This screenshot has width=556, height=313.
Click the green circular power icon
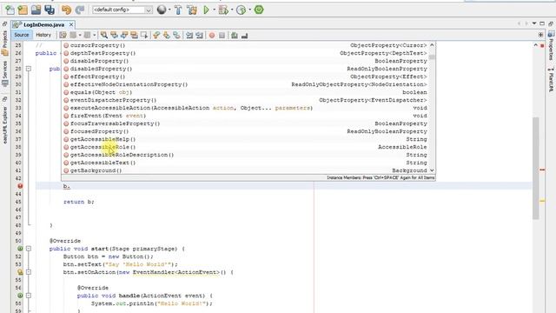(x=259, y=10)
